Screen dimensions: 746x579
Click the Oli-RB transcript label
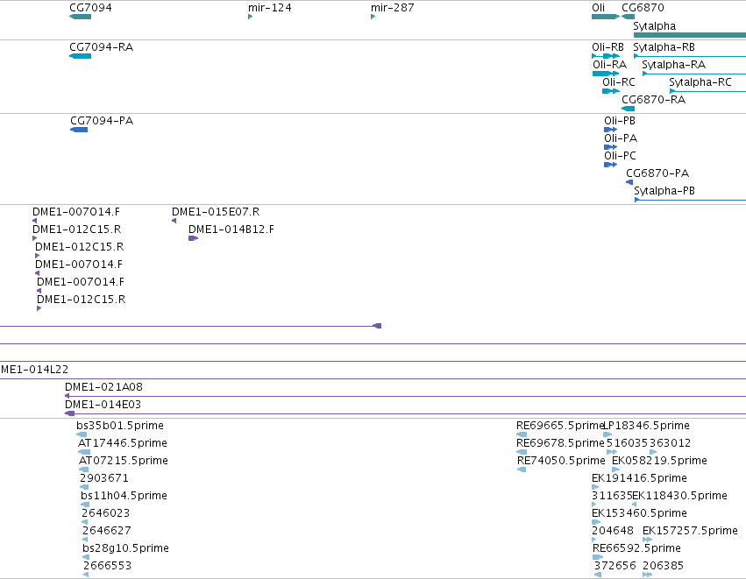click(x=607, y=47)
